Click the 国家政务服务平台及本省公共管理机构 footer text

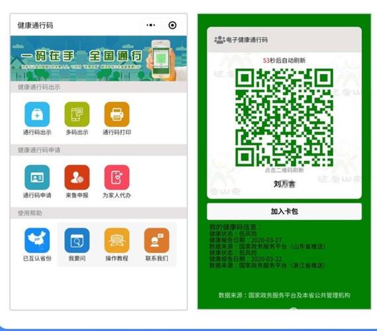point(284,295)
